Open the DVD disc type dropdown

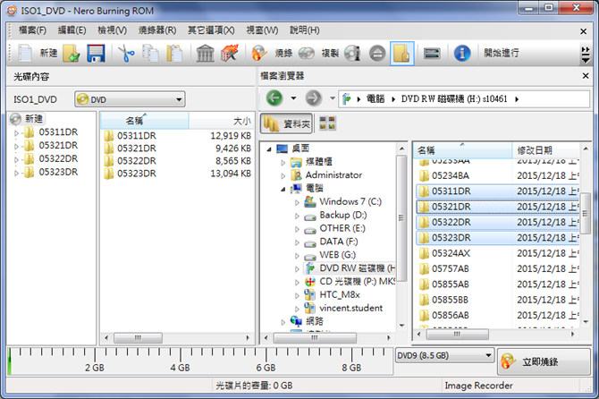[x=130, y=99]
